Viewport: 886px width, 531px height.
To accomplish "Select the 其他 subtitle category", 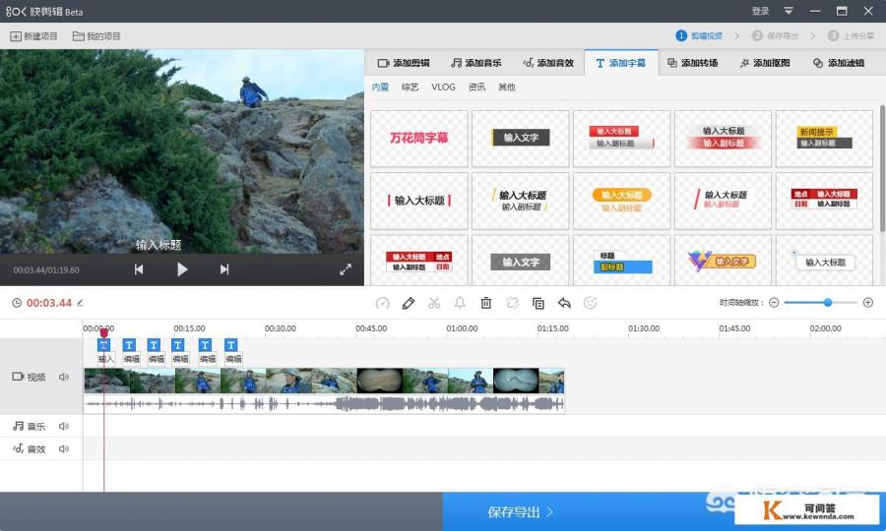I will coord(506,87).
